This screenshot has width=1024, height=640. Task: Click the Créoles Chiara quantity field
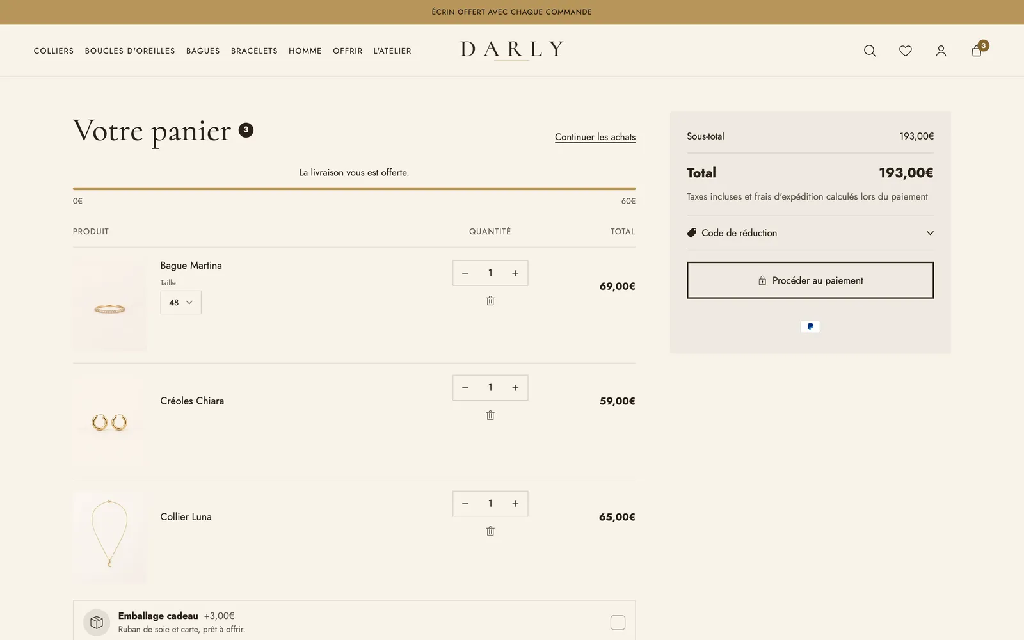point(490,388)
